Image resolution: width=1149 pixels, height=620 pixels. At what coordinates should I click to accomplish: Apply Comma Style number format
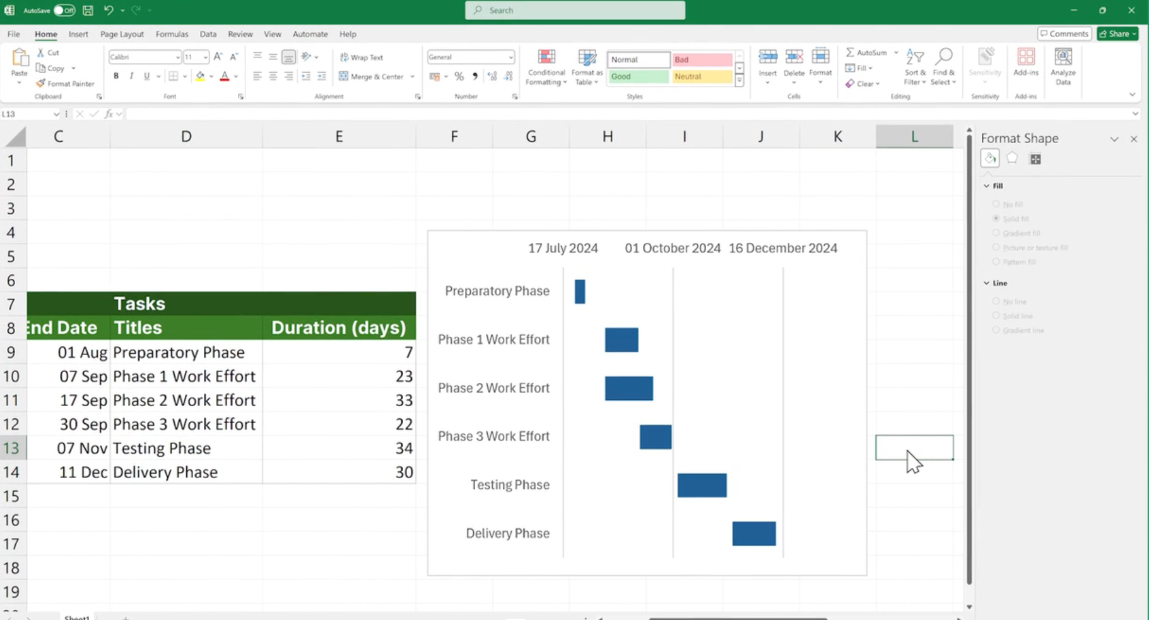[x=474, y=76]
